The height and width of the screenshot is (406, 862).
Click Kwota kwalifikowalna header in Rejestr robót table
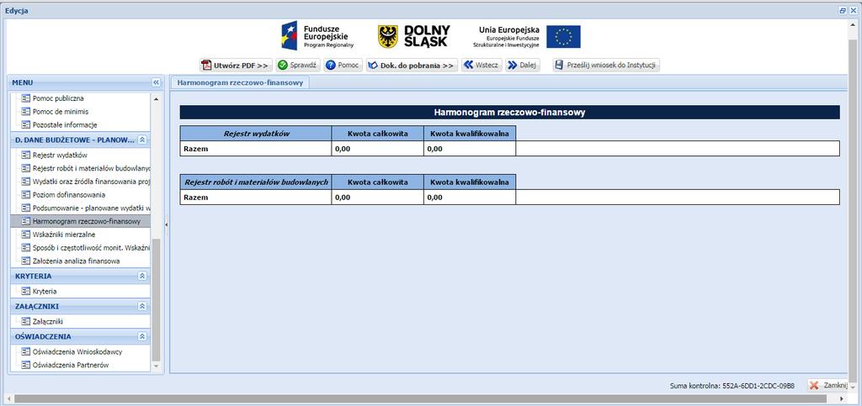tap(470, 182)
